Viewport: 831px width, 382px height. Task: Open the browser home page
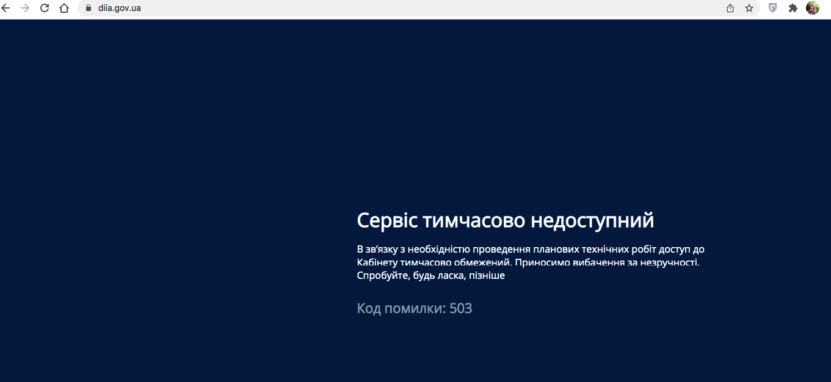[64, 9]
